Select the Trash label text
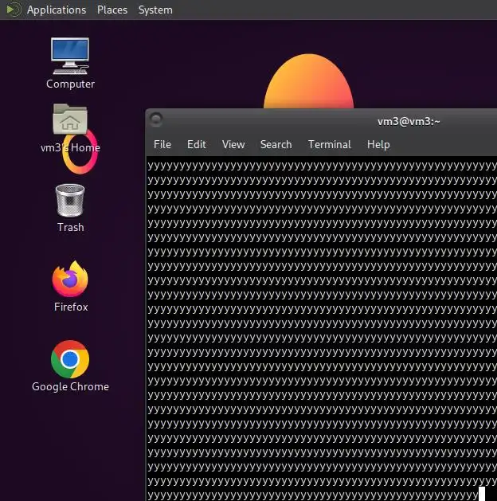497x501 pixels. point(71,227)
